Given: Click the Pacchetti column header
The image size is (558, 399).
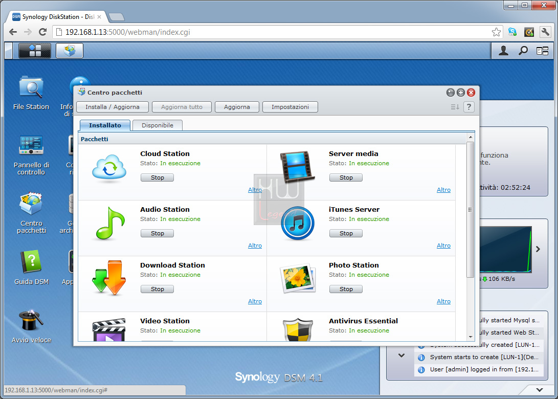Looking at the screenshot, I should click(x=272, y=139).
